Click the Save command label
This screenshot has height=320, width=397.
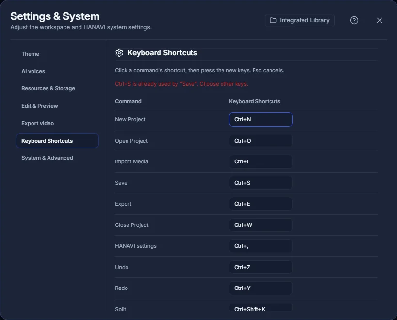point(121,183)
